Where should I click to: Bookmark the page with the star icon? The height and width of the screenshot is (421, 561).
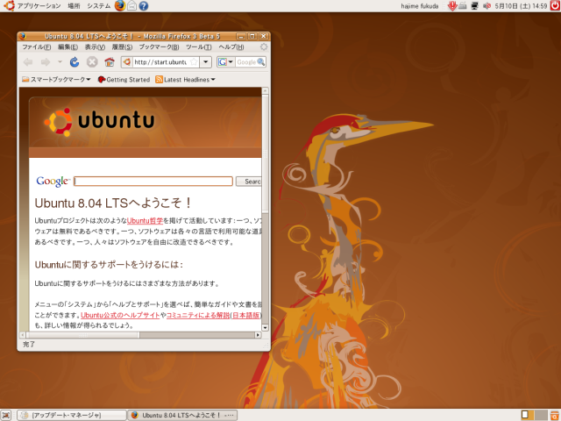(x=194, y=62)
